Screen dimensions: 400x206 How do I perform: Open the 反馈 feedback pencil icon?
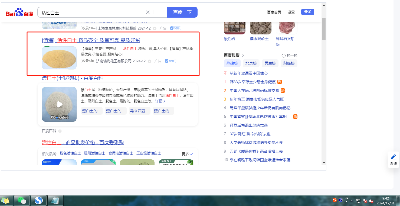pyautogui.click(x=393, y=157)
